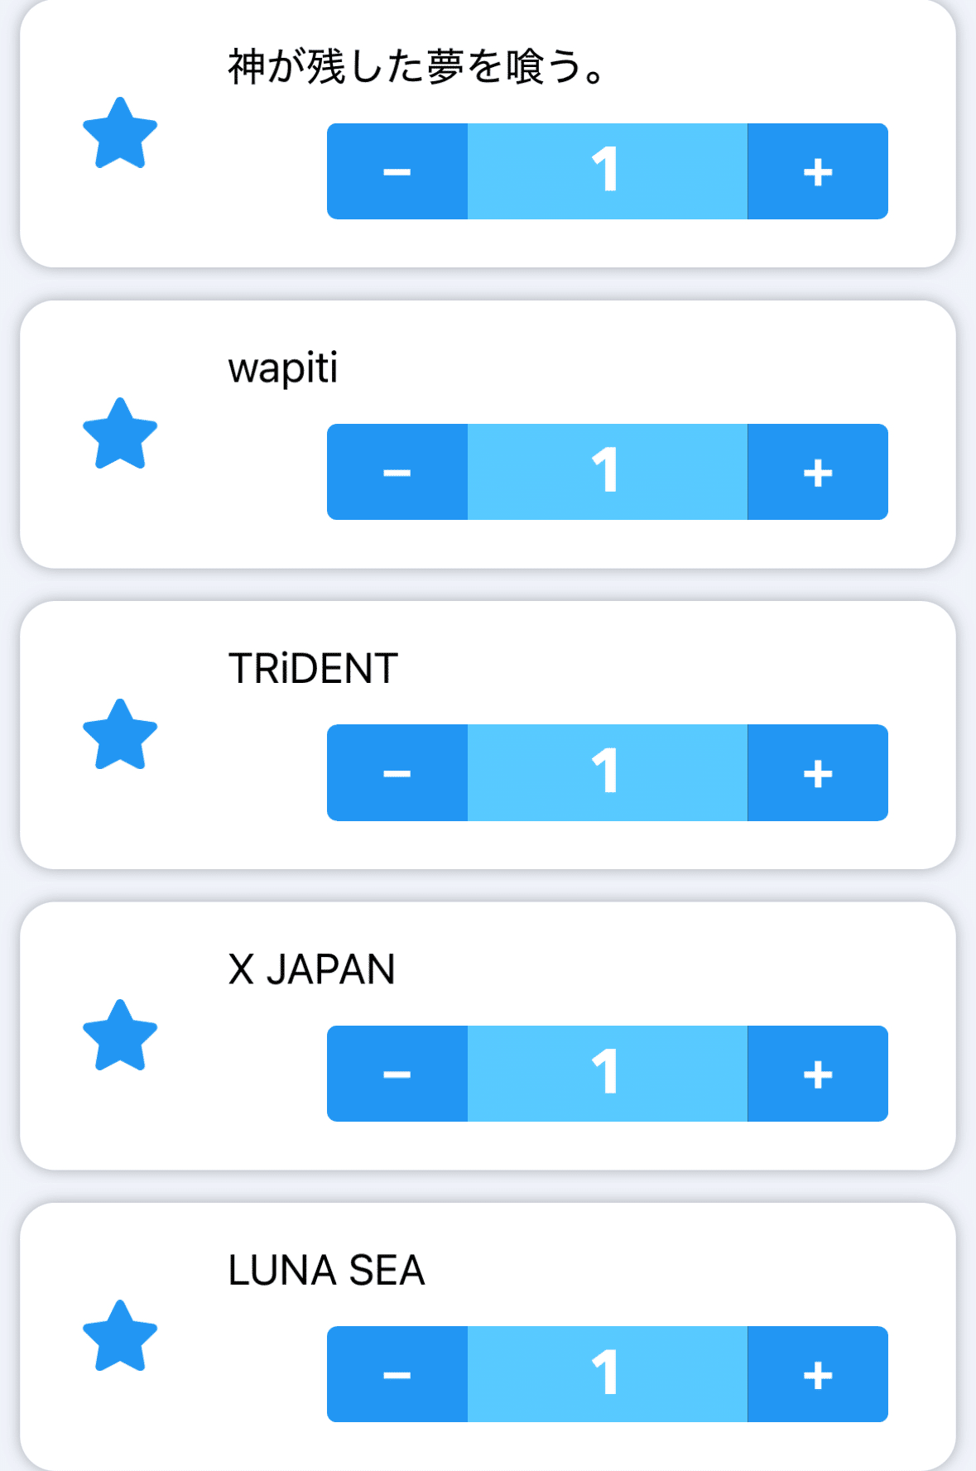This screenshot has width=976, height=1471.
Task: Decrease count for 神が残した夢を喰う。
Action: (397, 171)
